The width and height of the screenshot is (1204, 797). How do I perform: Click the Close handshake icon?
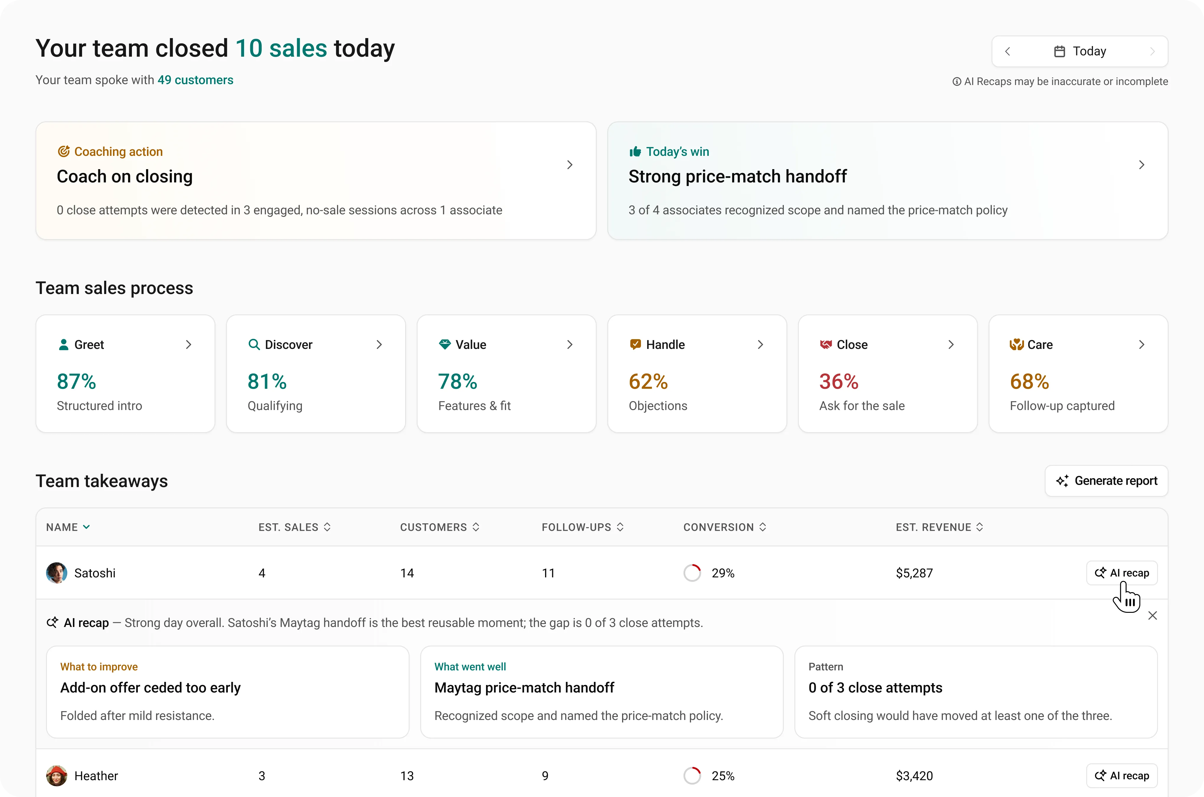[826, 344]
